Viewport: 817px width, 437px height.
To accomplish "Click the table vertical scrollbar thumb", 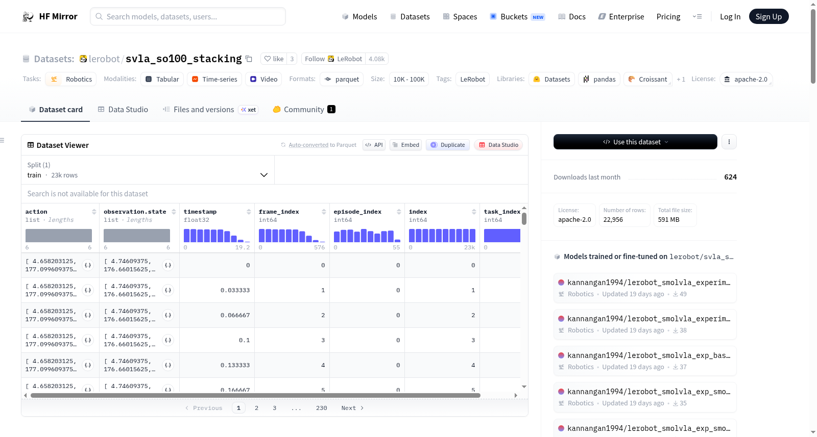I will click(524, 219).
